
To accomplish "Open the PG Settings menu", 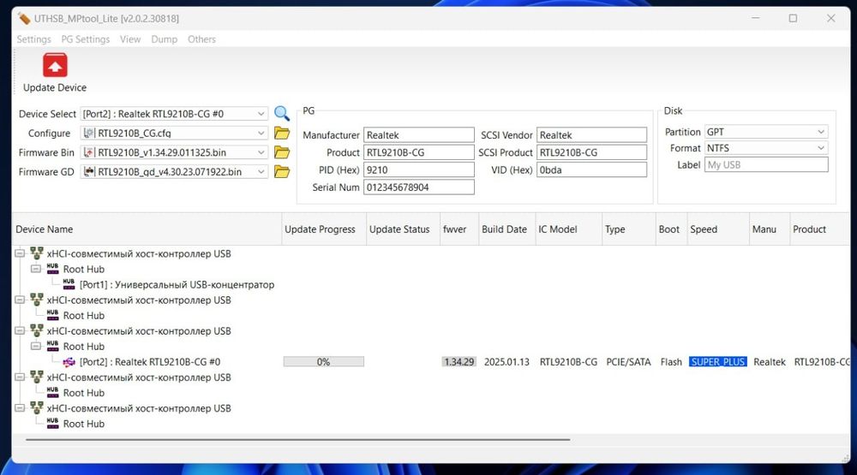I will (85, 39).
